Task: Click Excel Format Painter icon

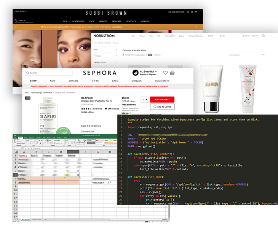Action: click(18, 143)
